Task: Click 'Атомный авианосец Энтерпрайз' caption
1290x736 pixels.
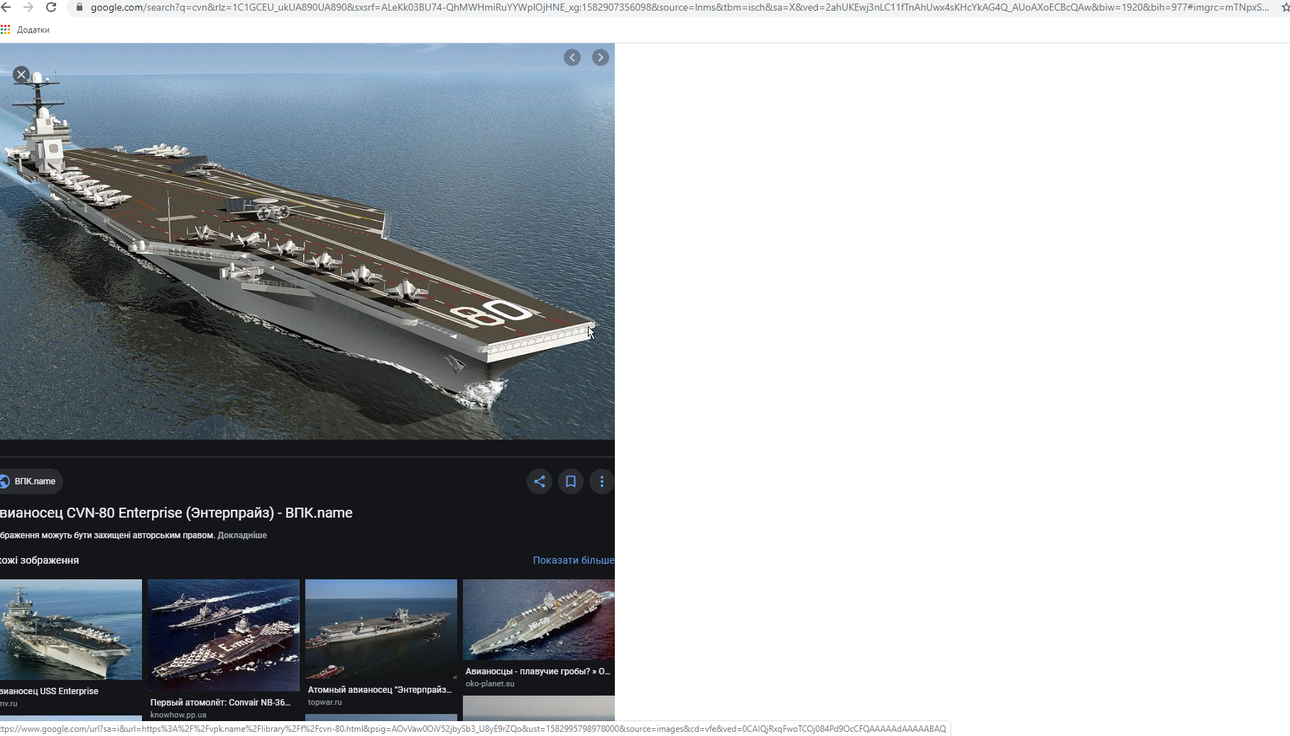Action: (380, 690)
